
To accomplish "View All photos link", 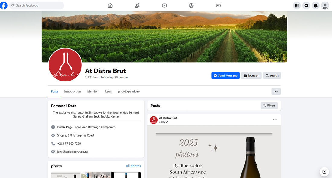I will (133, 166).
